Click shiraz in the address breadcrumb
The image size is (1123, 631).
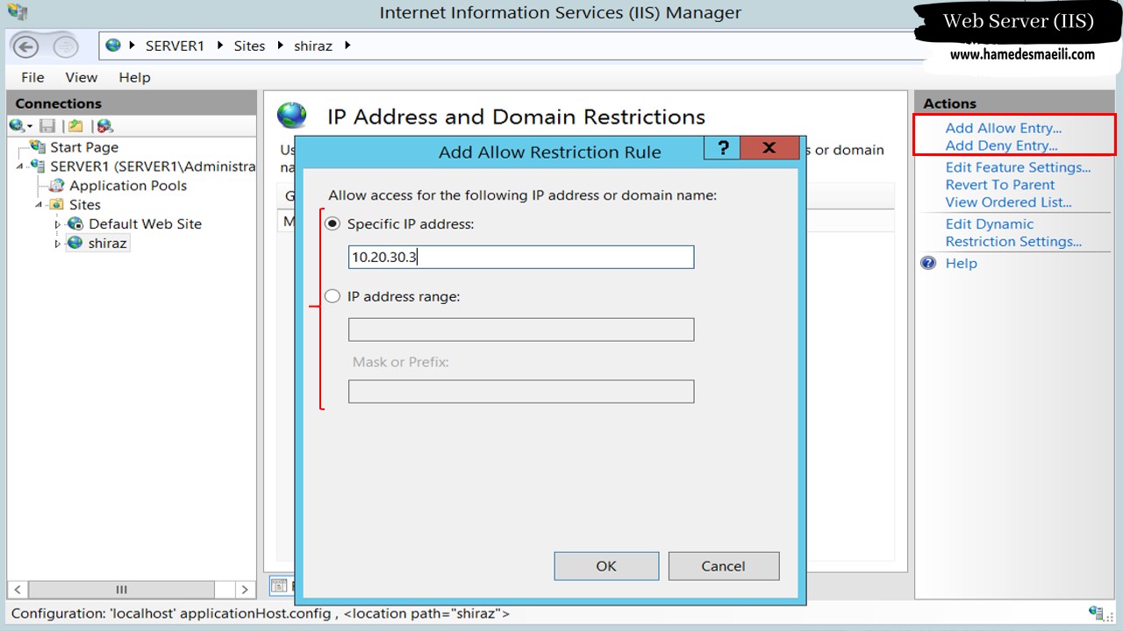(x=313, y=46)
